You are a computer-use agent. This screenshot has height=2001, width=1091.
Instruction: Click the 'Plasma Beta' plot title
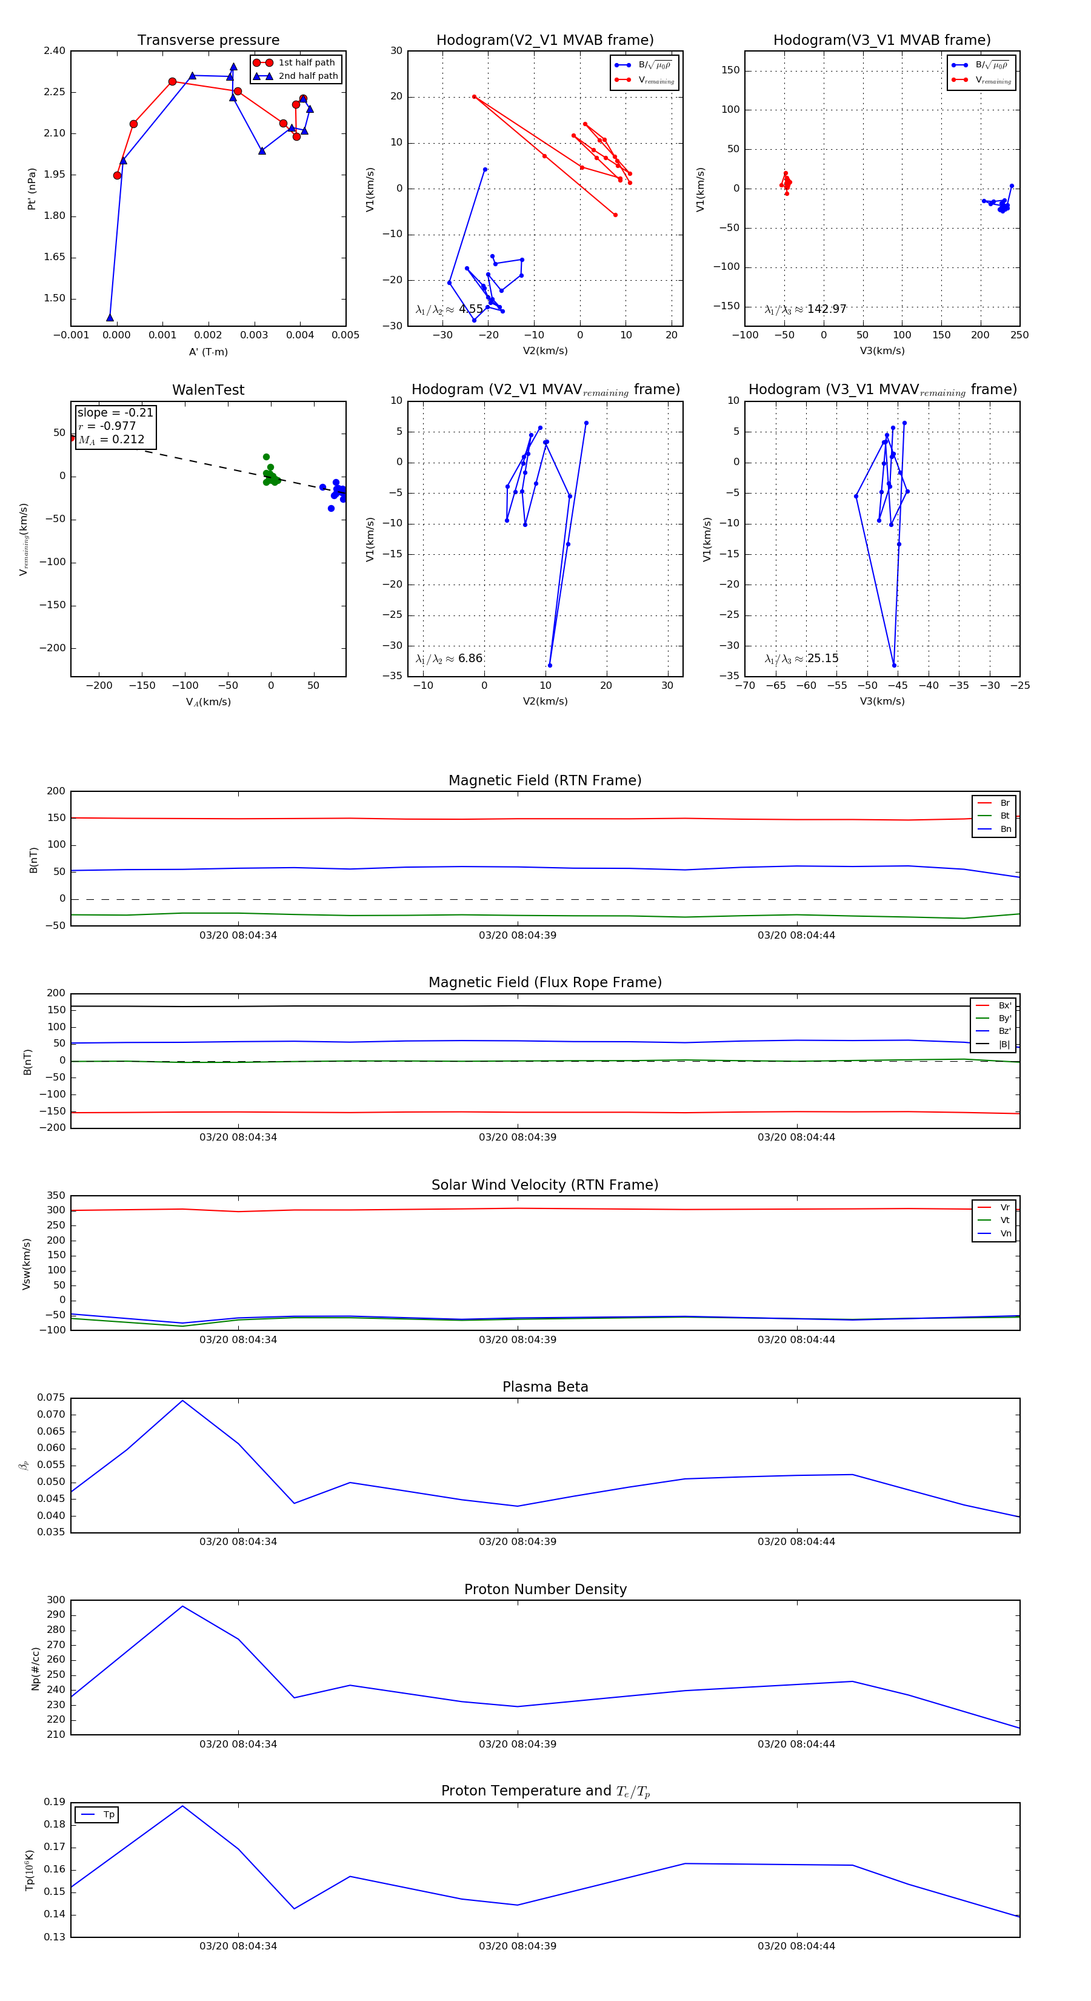tap(545, 1387)
